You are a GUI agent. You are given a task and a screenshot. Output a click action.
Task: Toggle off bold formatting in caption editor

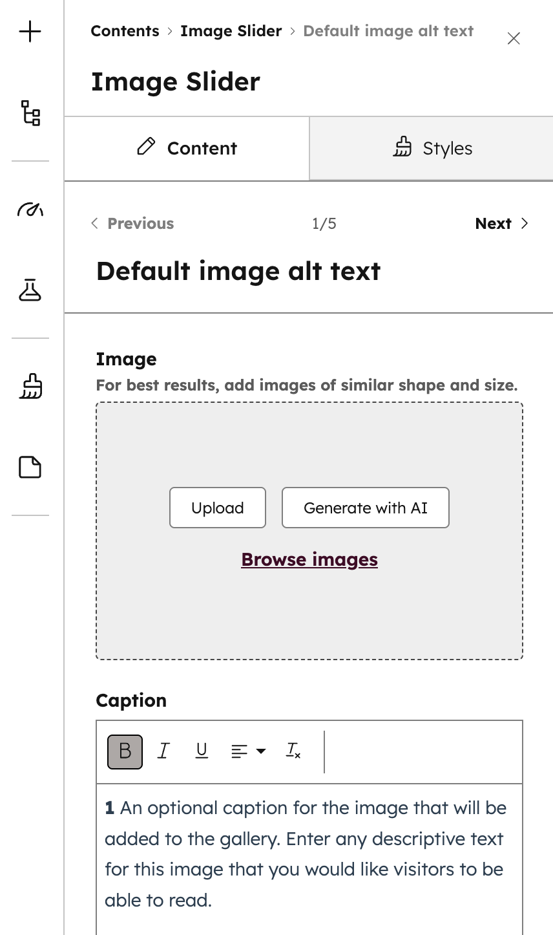(125, 751)
